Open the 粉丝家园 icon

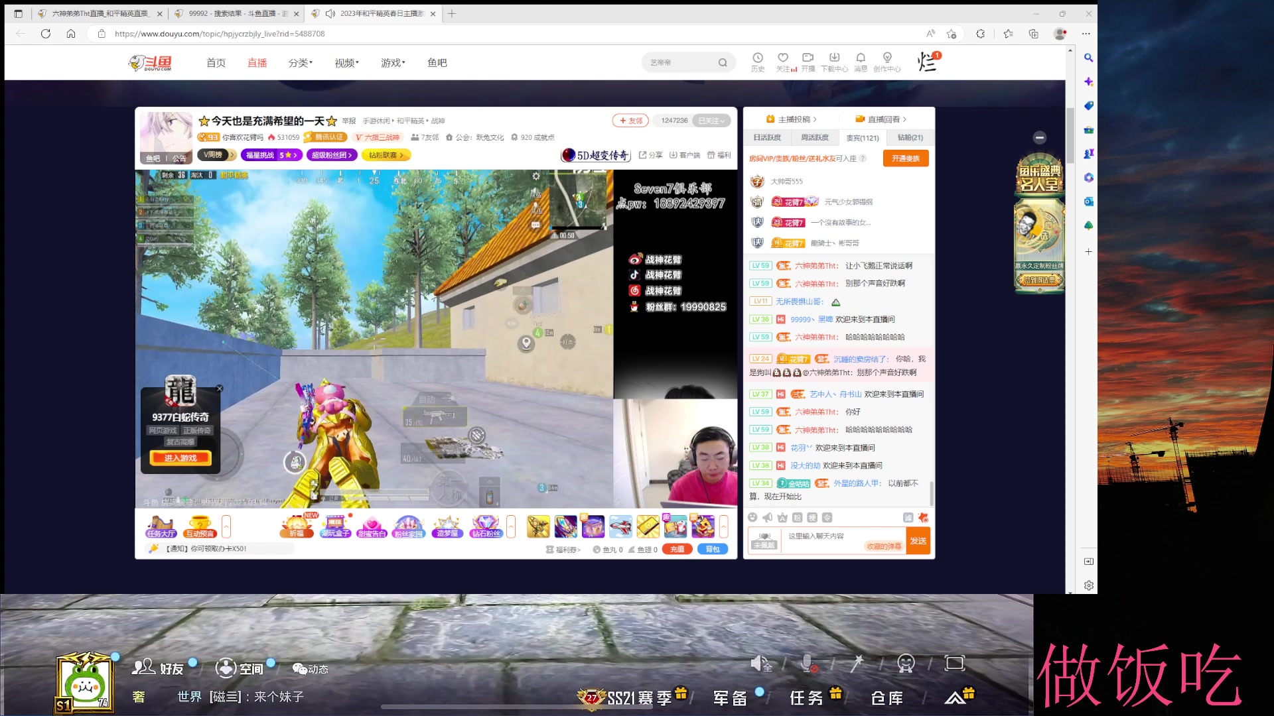pos(409,526)
